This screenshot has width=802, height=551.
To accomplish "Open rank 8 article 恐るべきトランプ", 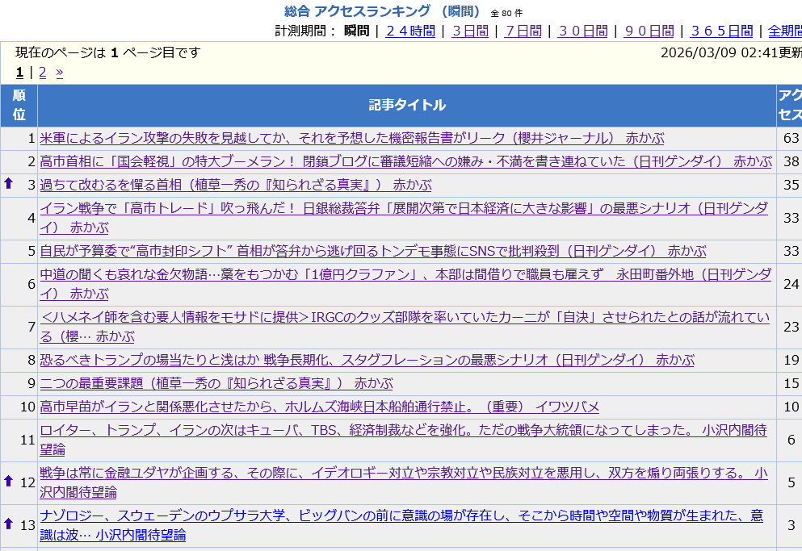I will click(367, 360).
